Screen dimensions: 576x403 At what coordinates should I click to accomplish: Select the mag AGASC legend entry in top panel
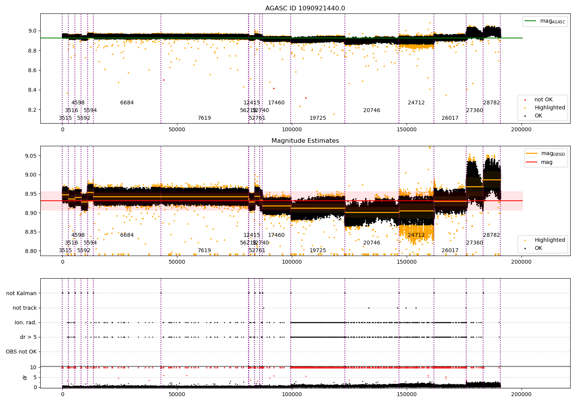coord(545,21)
